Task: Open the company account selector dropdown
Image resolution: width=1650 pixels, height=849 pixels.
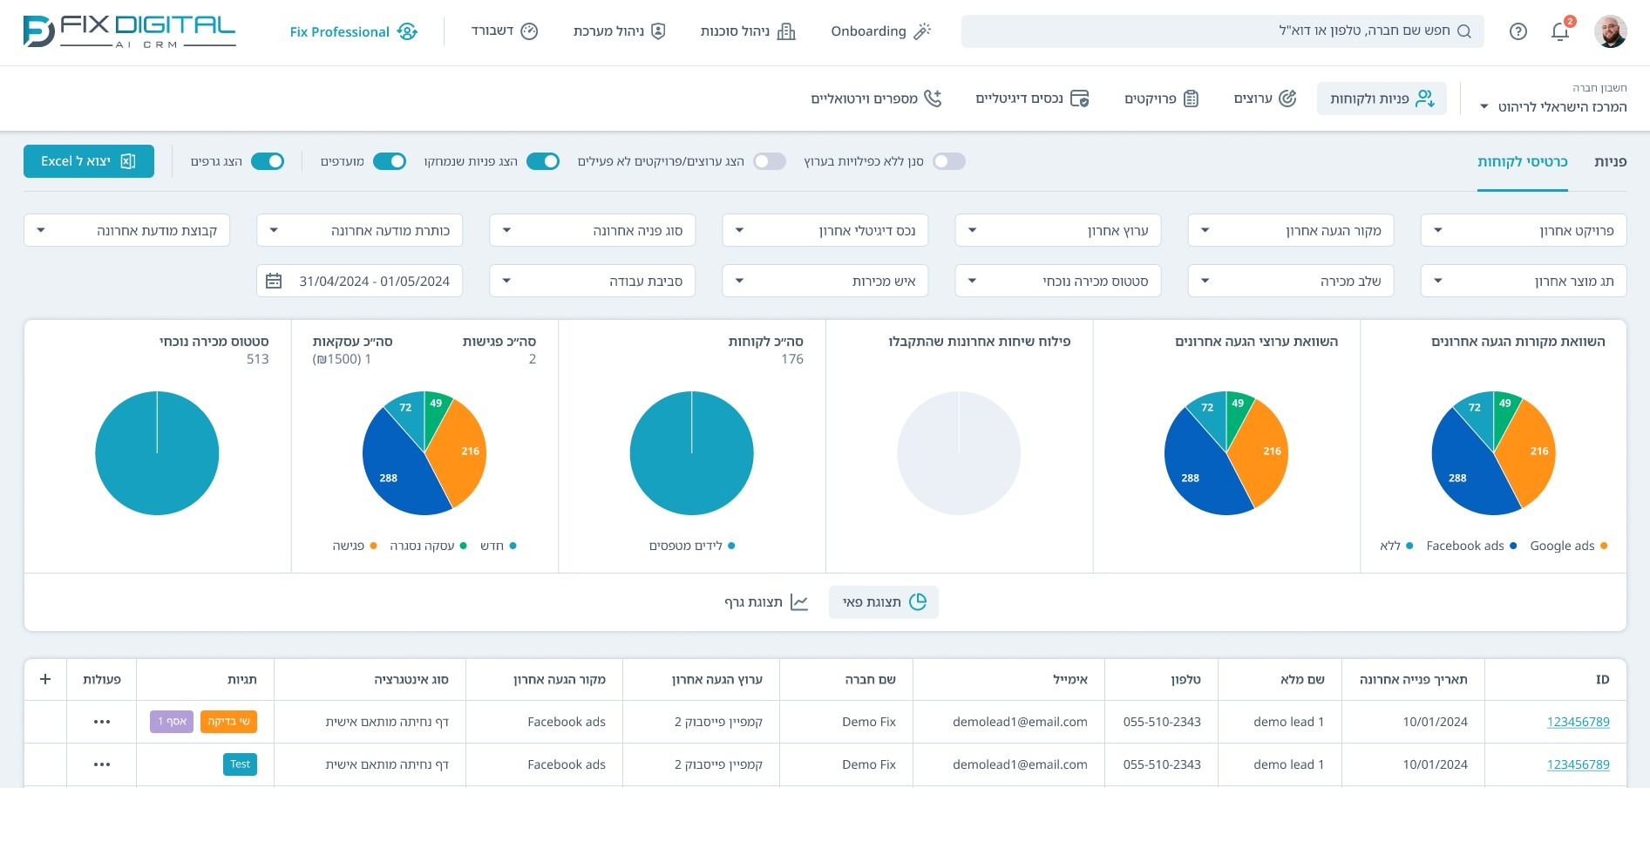Action: 1553,106
